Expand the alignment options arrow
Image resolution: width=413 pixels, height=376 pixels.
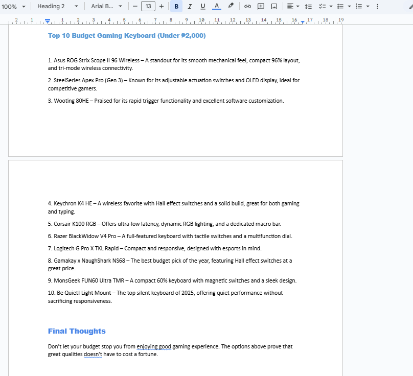tap(297, 6)
